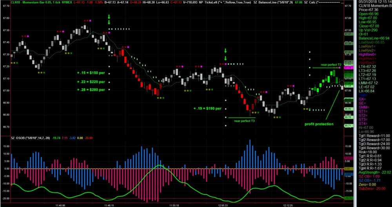Click the 'SZ-OS= -1.71' row
392x207 pixels.
tap(370, 180)
